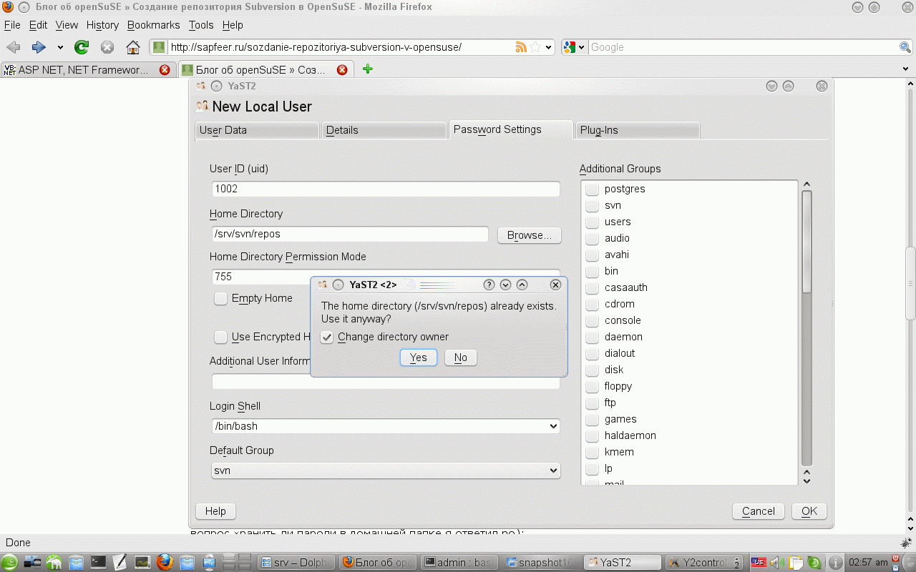Tick the users group checkbox
The width and height of the screenshot is (916, 572).
[x=592, y=222]
